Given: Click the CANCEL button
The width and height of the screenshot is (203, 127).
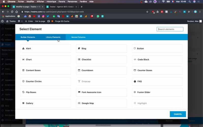Looking at the screenshot, I should point(178,114).
